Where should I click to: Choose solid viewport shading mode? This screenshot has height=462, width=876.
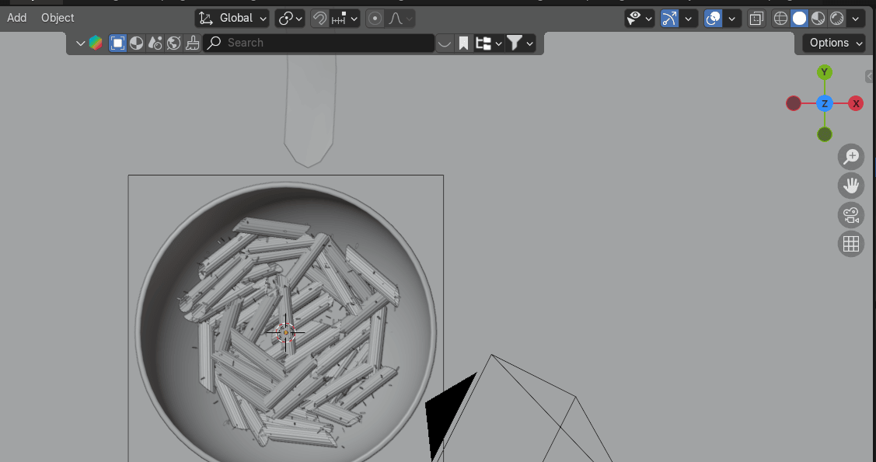(x=799, y=19)
